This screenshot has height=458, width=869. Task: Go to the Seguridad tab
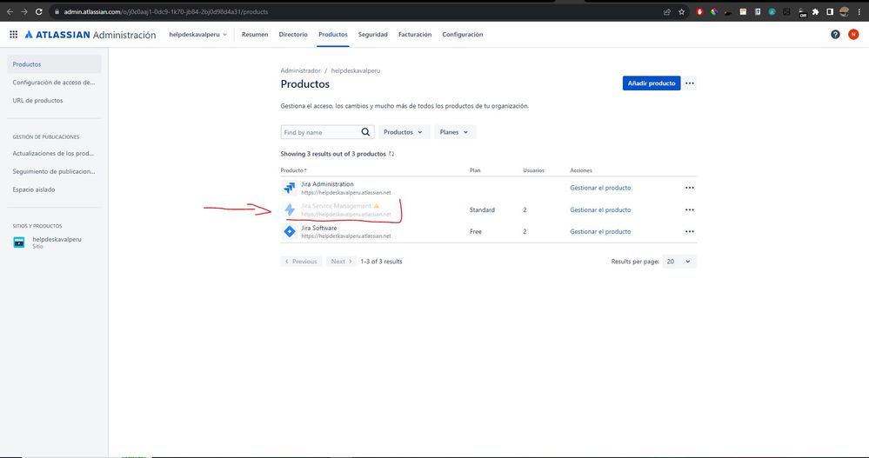tap(373, 35)
